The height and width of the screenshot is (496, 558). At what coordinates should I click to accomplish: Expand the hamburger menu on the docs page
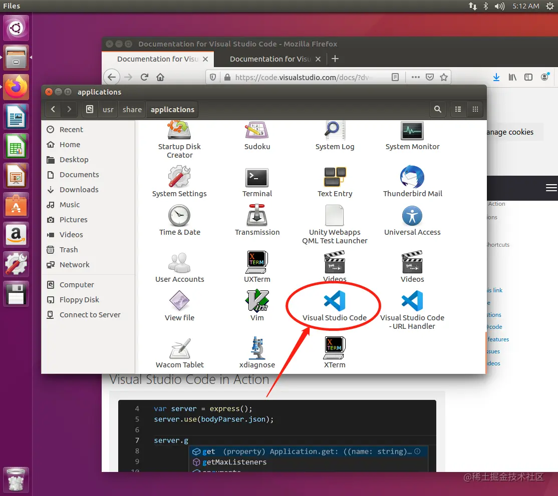pyautogui.click(x=551, y=188)
